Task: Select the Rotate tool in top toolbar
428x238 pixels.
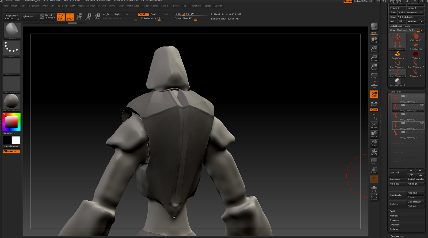Action: tap(97, 17)
